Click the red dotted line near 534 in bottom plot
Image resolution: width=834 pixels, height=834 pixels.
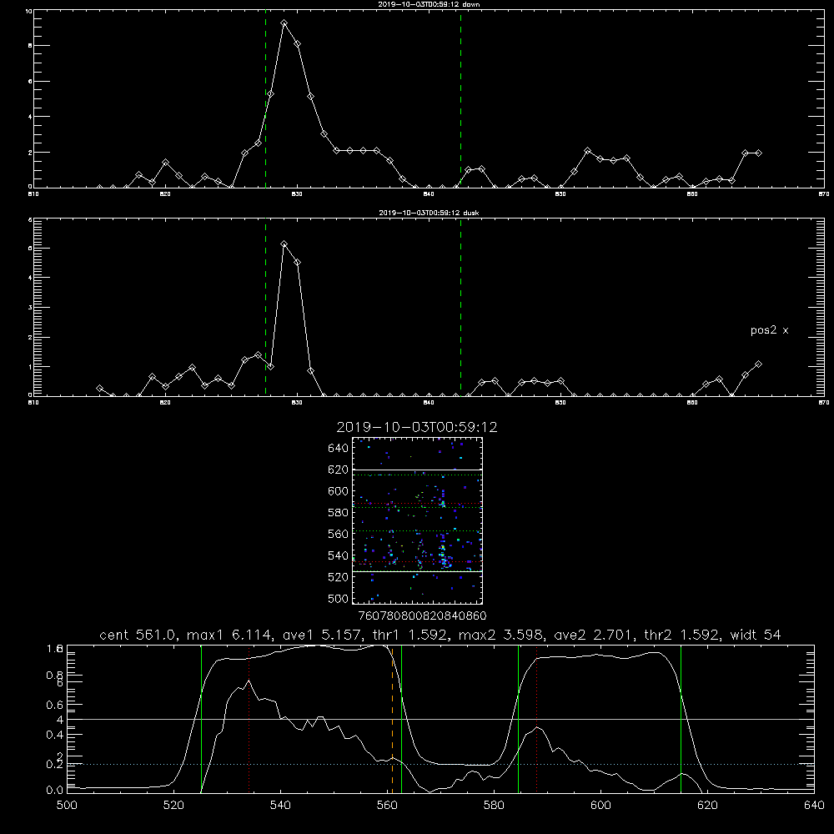tap(249, 719)
